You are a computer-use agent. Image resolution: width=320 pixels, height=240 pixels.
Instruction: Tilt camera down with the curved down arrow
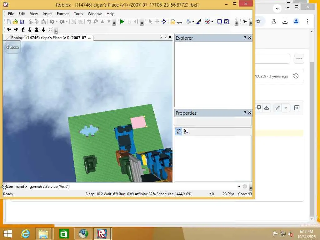pos(30,30)
